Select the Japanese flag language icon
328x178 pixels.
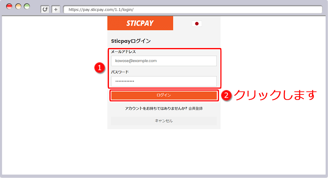196,24
